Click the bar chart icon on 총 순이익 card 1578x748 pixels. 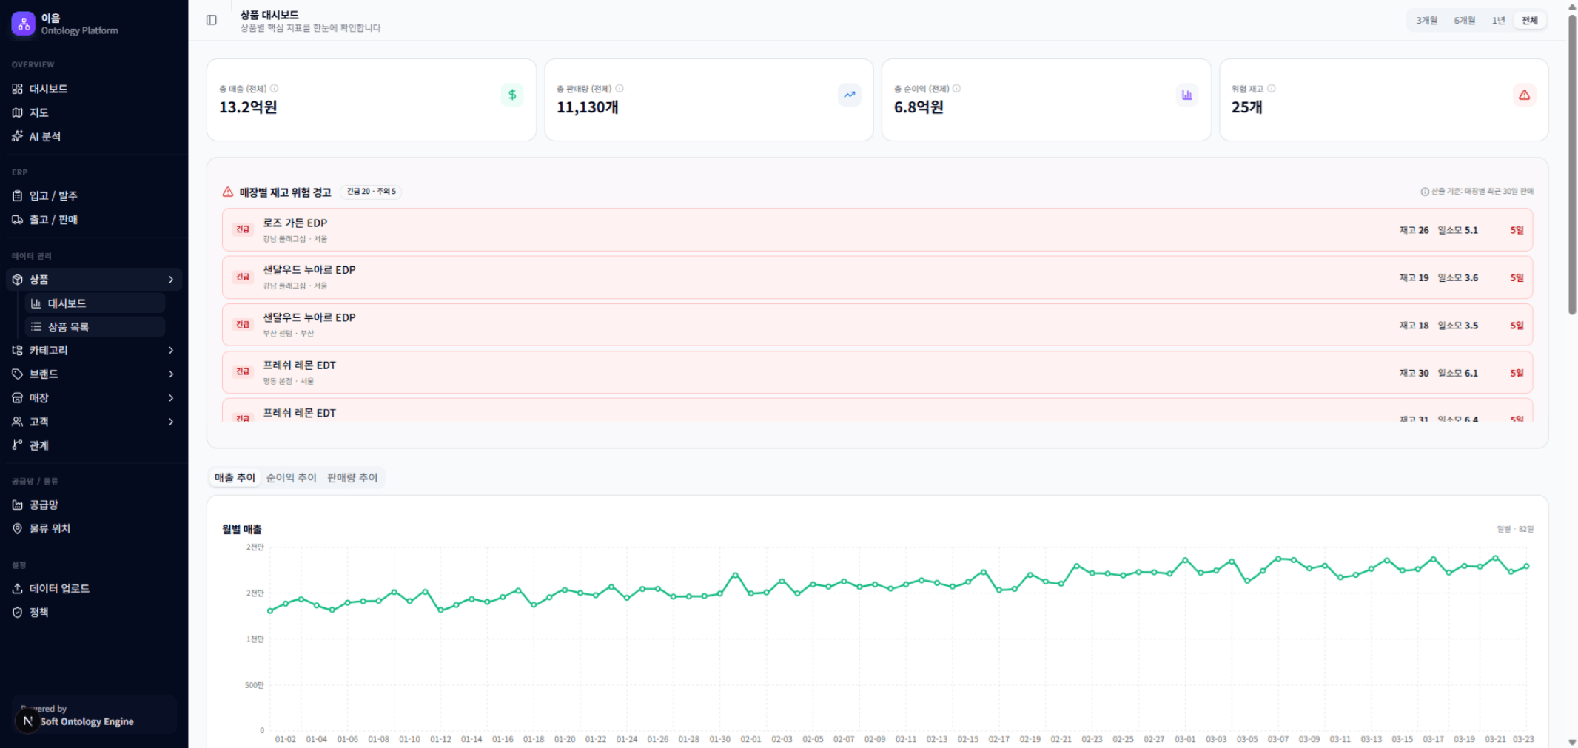1187,95
